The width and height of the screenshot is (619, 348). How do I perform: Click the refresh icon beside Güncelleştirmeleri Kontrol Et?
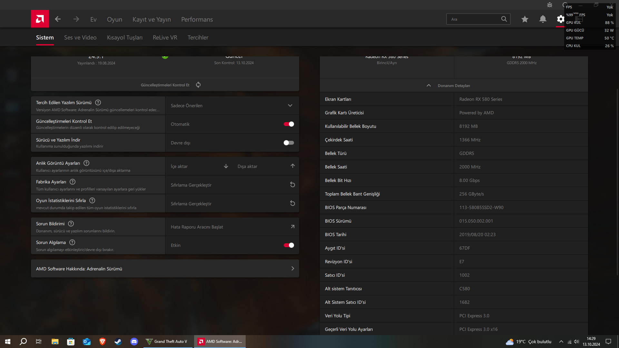click(x=198, y=85)
